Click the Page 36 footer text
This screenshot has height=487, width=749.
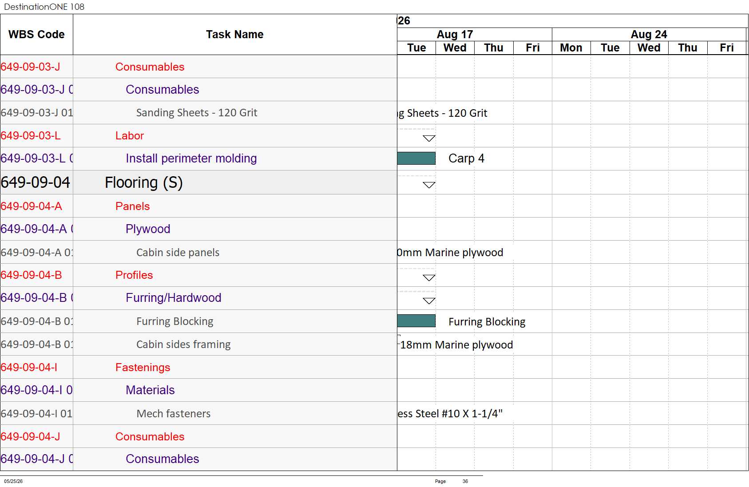[x=452, y=481]
